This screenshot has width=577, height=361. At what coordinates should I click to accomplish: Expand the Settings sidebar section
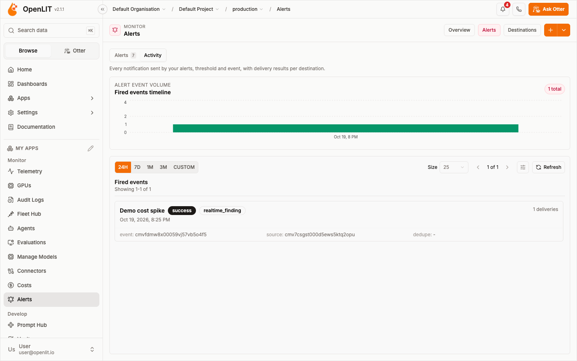[x=51, y=113]
